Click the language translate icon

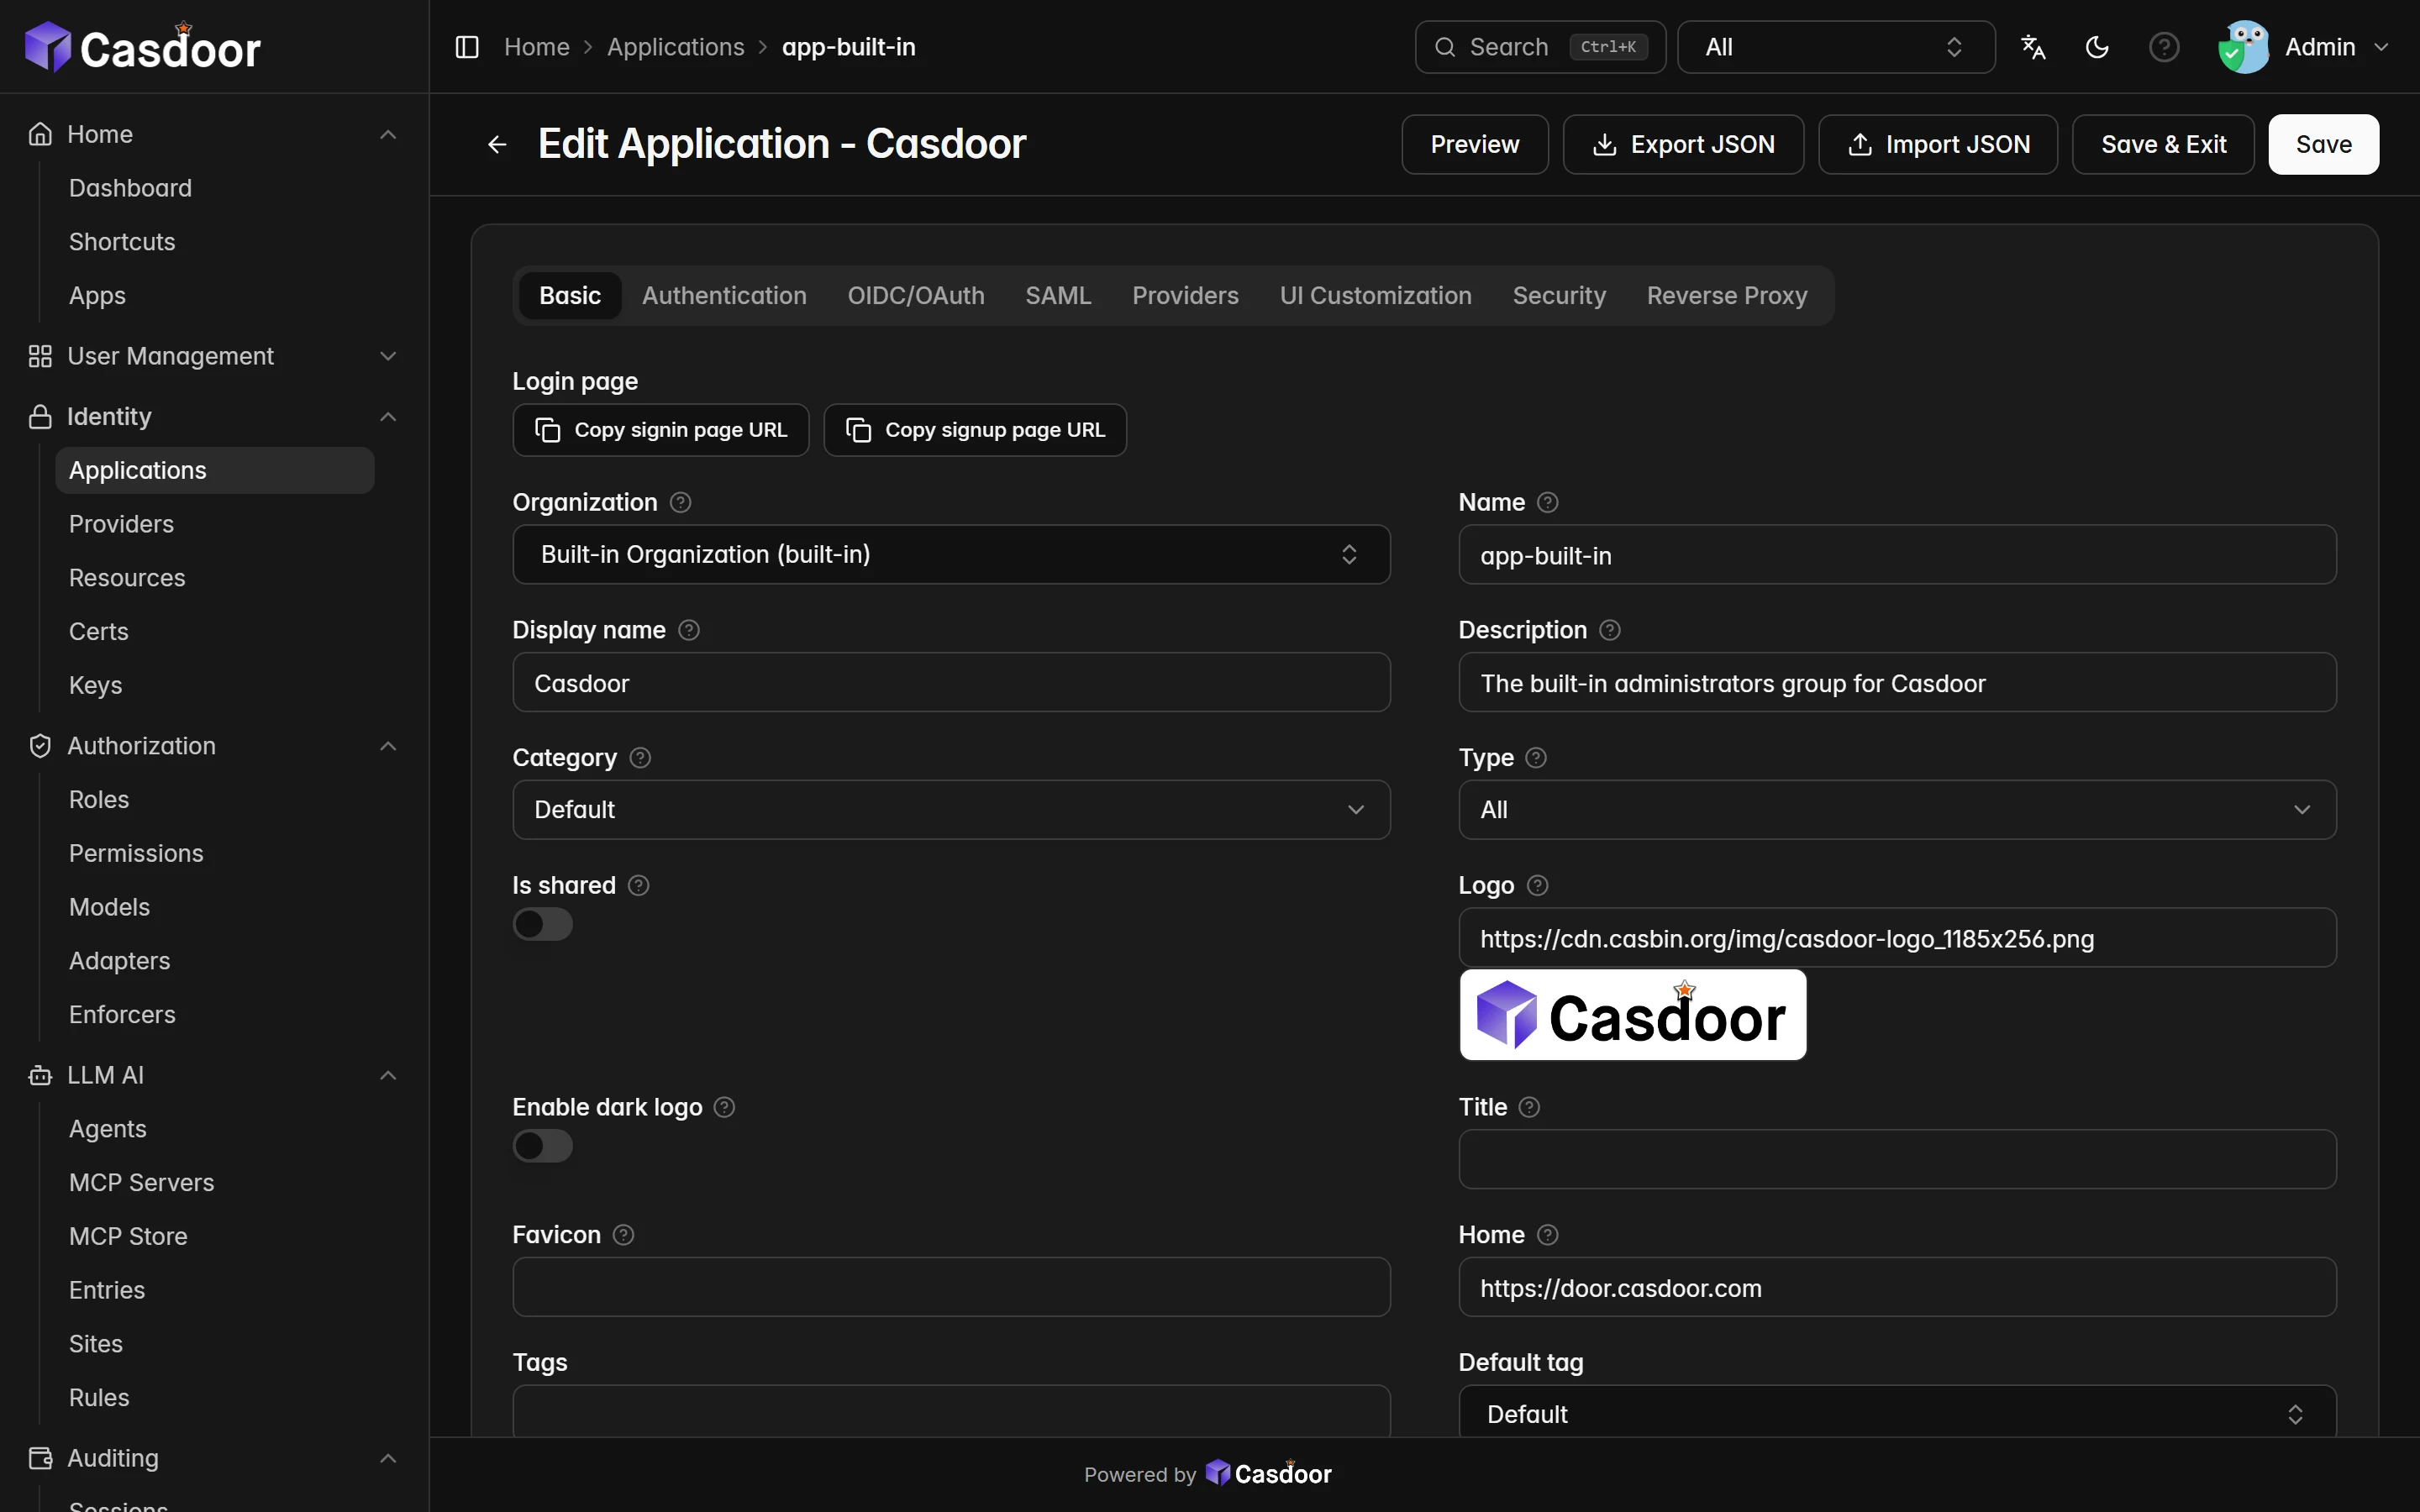[2033, 47]
